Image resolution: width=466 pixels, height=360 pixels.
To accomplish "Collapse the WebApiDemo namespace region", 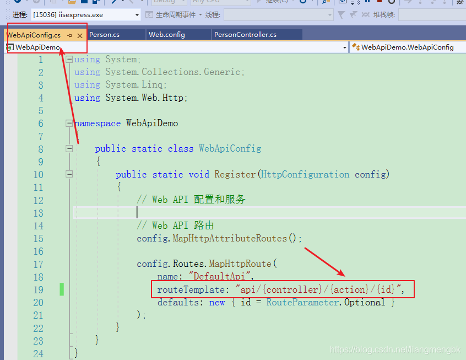I will (x=69, y=123).
